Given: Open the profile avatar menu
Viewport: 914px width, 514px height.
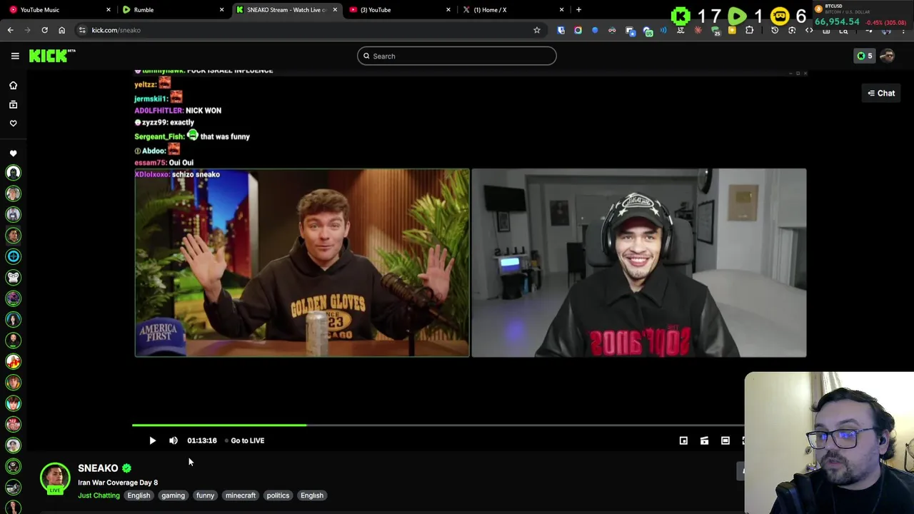Looking at the screenshot, I should pos(888,56).
